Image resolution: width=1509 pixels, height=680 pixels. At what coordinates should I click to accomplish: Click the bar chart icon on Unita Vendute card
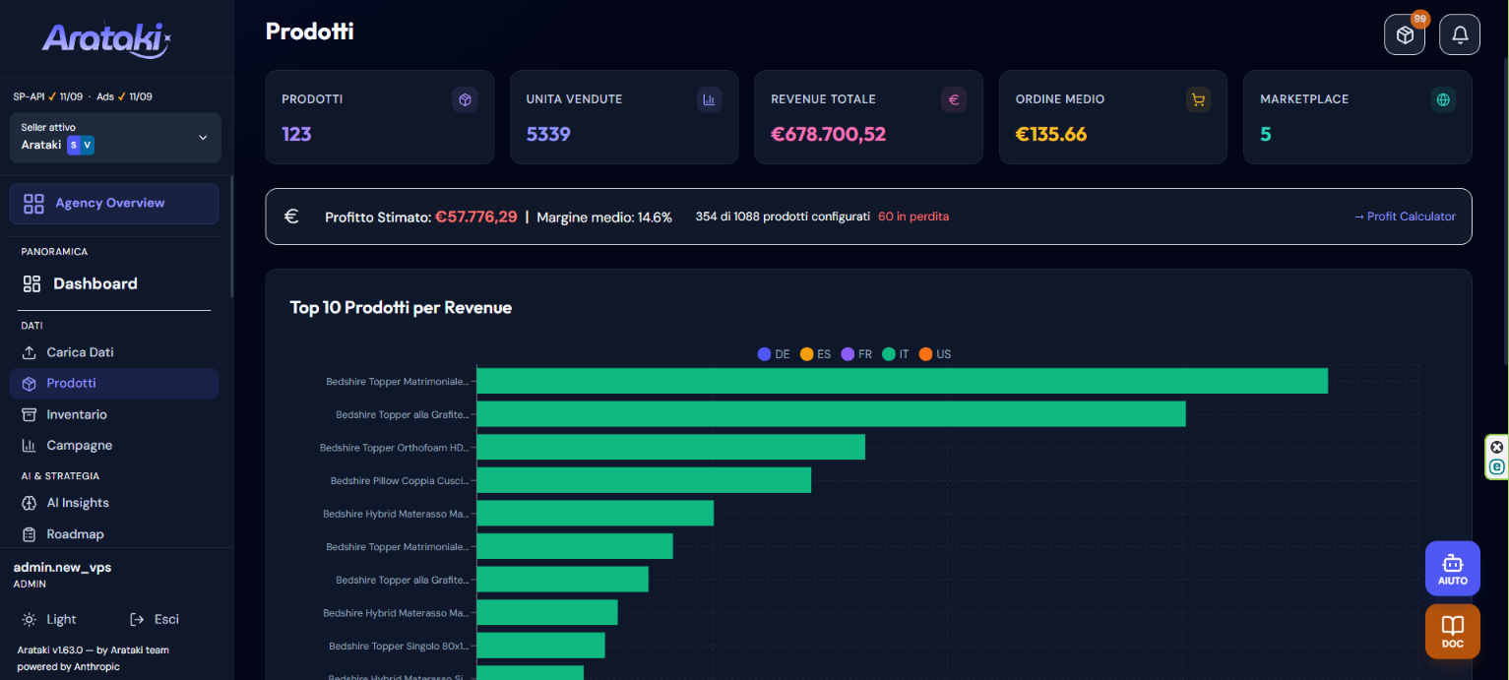pos(710,99)
